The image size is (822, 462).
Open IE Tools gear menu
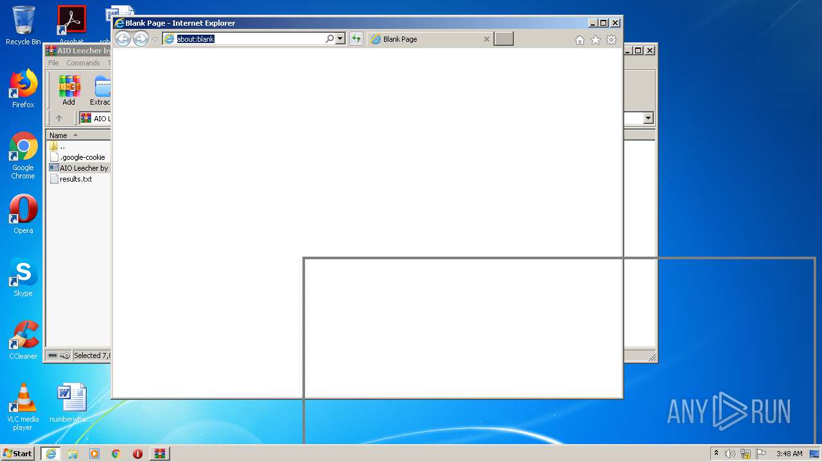pyautogui.click(x=611, y=40)
